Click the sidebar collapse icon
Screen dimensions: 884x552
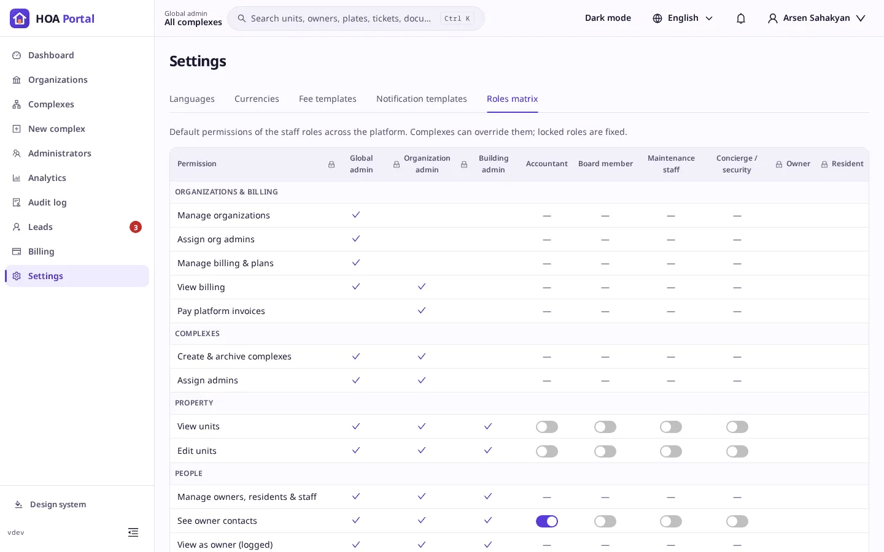click(133, 532)
